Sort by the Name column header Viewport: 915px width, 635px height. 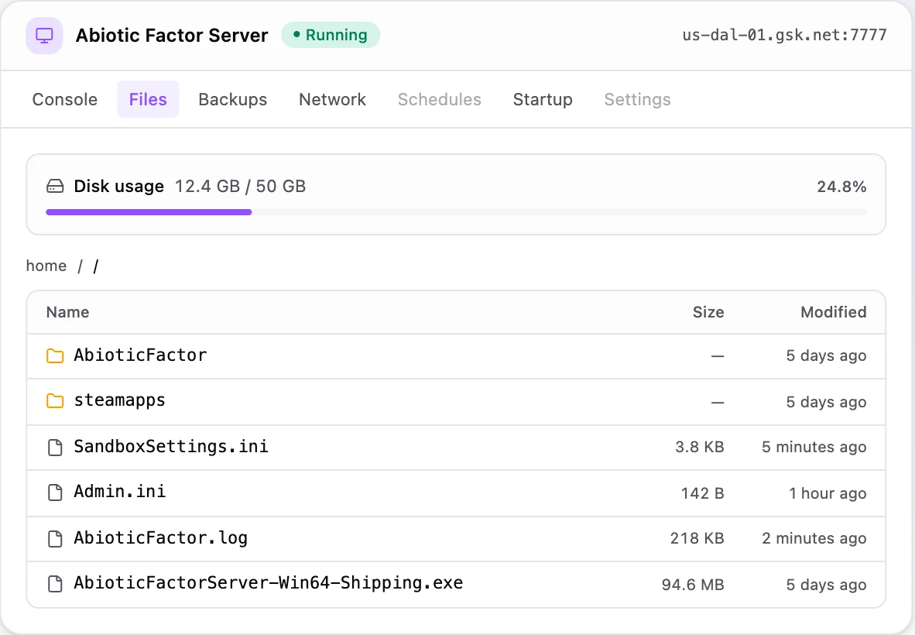click(x=67, y=312)
